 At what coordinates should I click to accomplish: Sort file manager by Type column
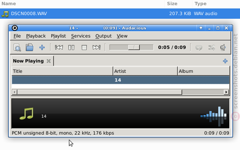coord(216,4)
